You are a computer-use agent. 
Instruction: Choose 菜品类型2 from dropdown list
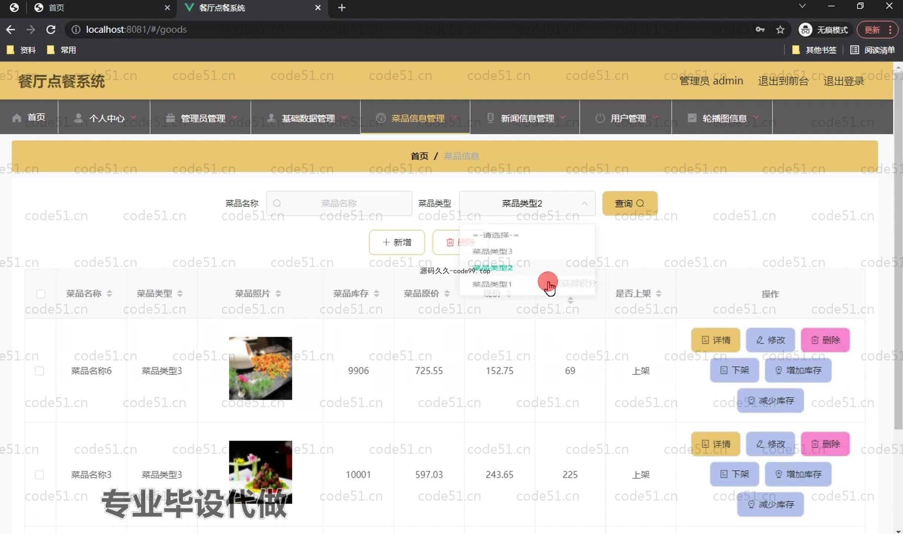pyautogui.click(x=527, y=268)
